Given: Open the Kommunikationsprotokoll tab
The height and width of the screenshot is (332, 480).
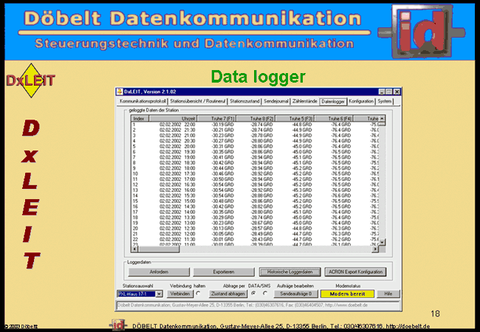Looking at the screenshot, I should coord(143,101).
